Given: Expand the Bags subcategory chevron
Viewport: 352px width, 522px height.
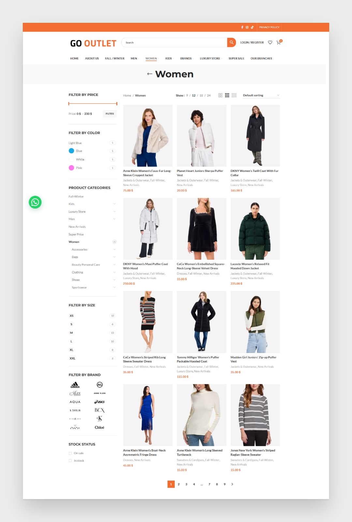Looking at the screenshot, I should [114, 257].
